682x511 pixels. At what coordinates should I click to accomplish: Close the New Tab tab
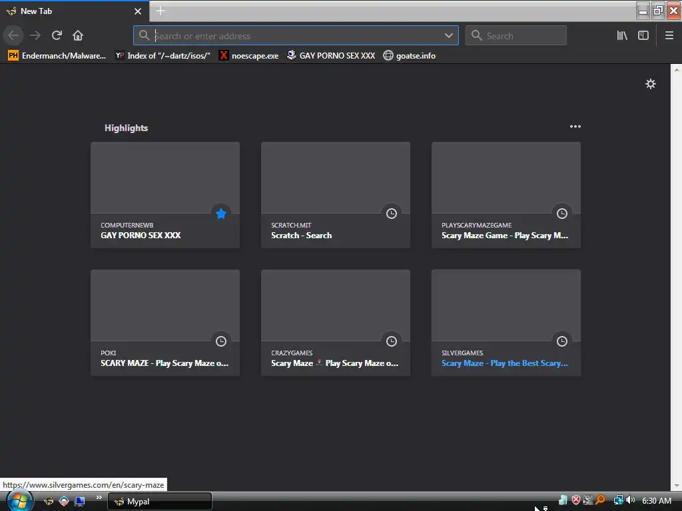click(138, 11)
